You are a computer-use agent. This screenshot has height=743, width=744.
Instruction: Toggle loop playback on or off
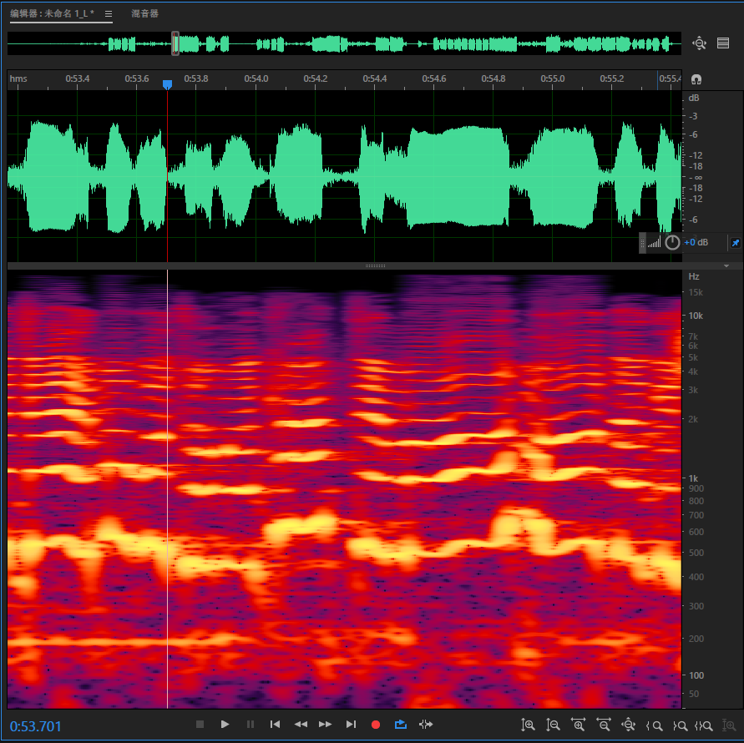click(401, 725)
